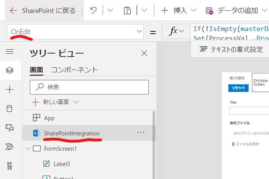This screenshot has height=179, width=269.
Task: Click the tree view scrollbar
Action: (x=154, y=145)
